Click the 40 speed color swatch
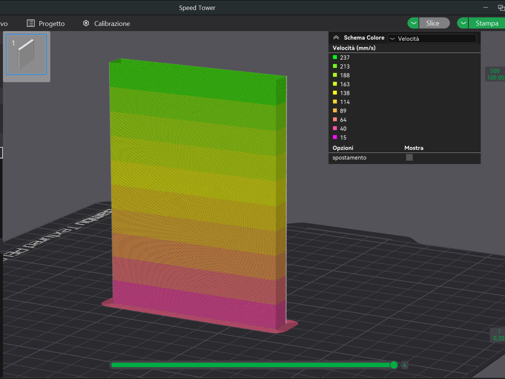The height and width of the screenshot is (379, 505). point(335,128)
